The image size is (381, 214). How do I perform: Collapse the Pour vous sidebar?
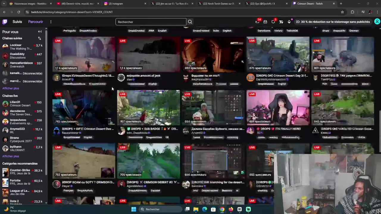click(40, 32)
